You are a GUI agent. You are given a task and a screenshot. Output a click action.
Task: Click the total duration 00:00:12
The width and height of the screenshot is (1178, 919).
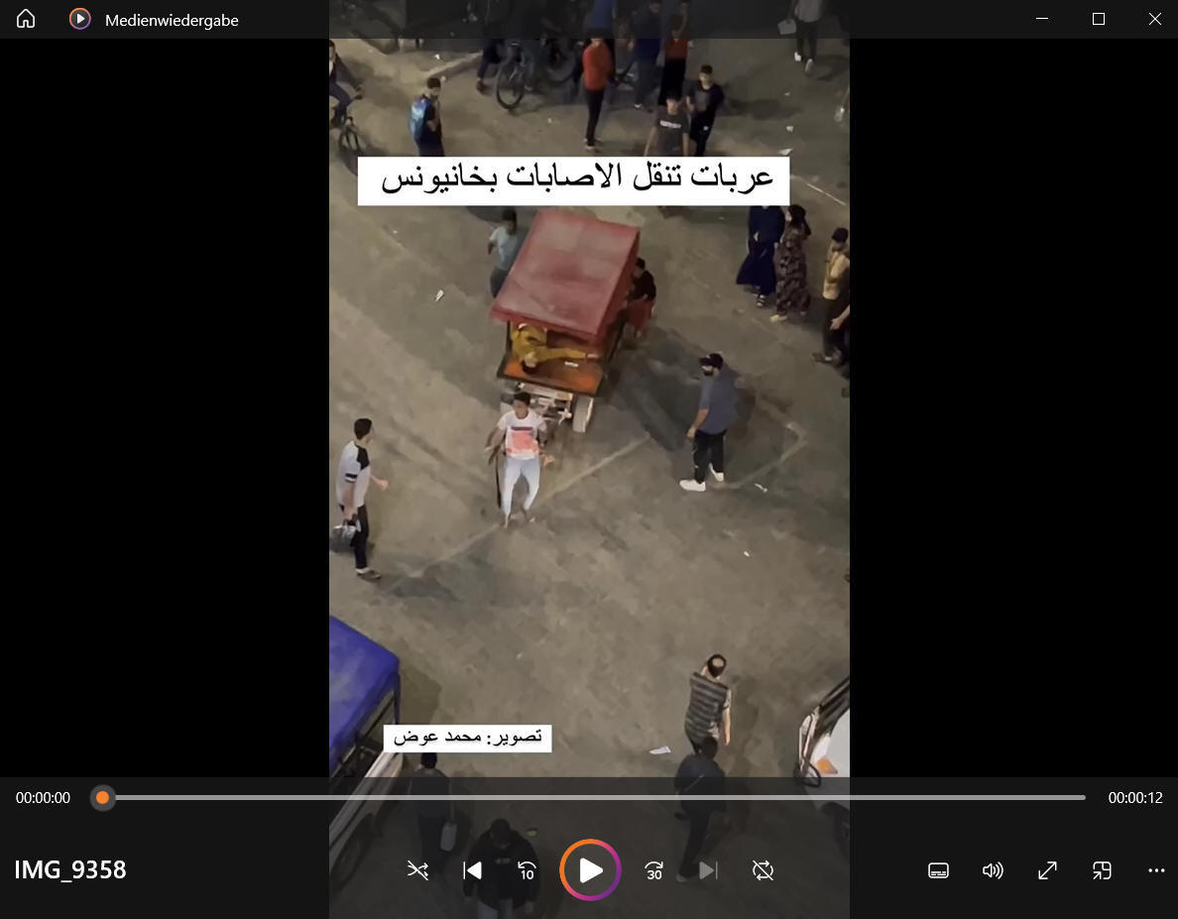click(1135, 797)
